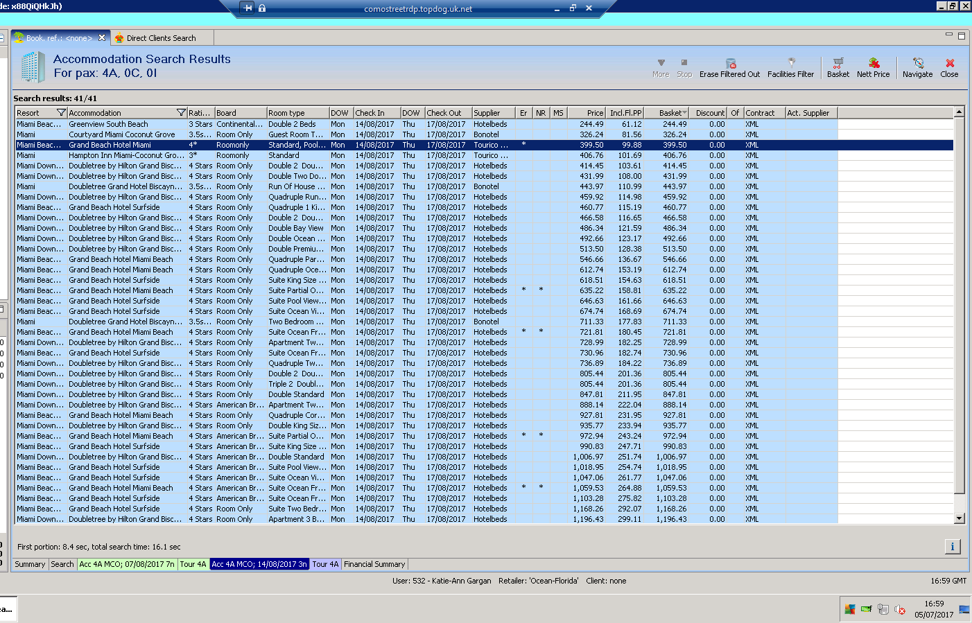Click the sort arrow on the Basket column
This screenshot has width=972, height=623.
(x=685, y=113)
